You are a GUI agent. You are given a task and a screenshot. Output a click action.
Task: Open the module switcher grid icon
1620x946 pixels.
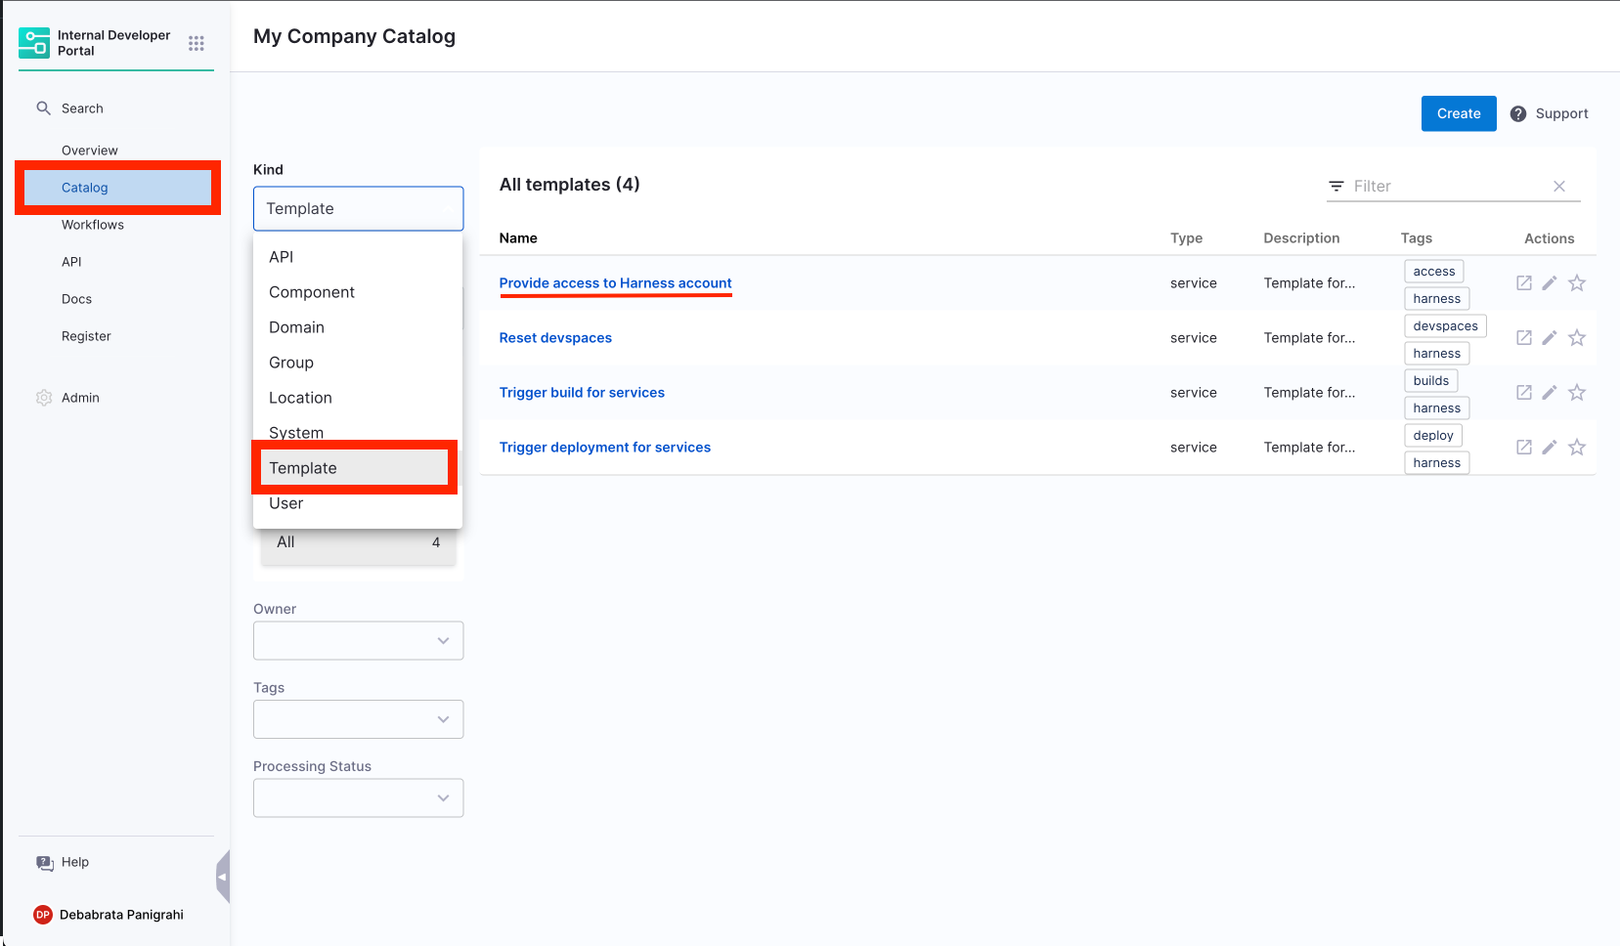pos(197,43)
